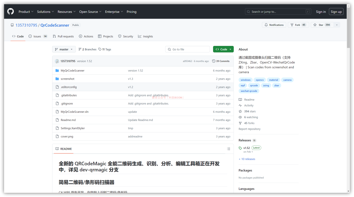
Task: Select the opencv topic tag
Action: click(x=260, y=80)
